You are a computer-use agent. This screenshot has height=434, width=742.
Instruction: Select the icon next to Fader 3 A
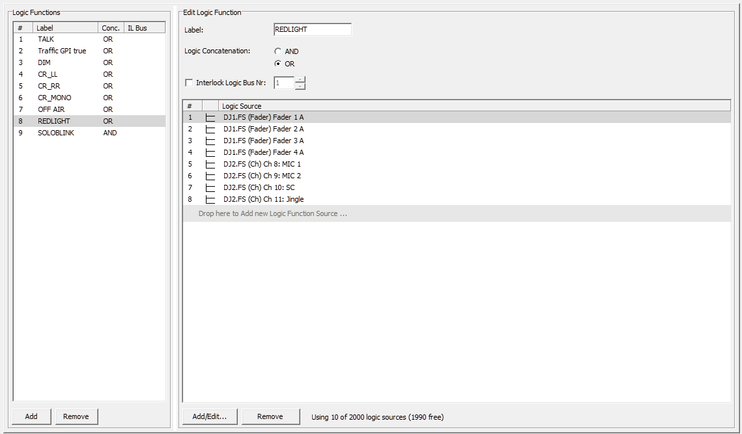click(210, 141)
